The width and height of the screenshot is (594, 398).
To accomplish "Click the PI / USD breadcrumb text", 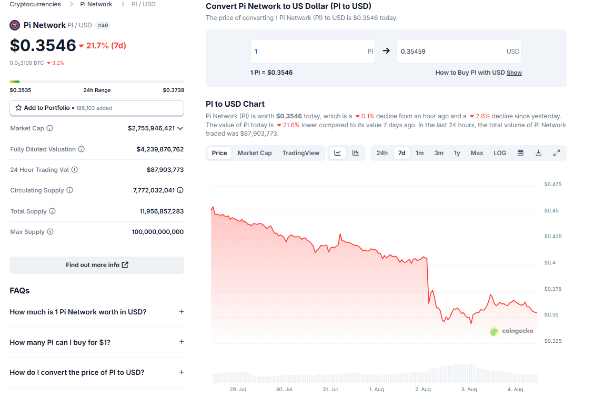I will [x=143, y=4].
